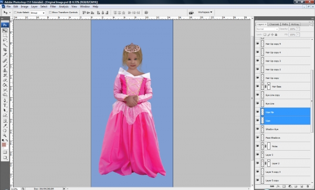Select the Eraser tool
The image size is (315, 190).
click(5, 80)
